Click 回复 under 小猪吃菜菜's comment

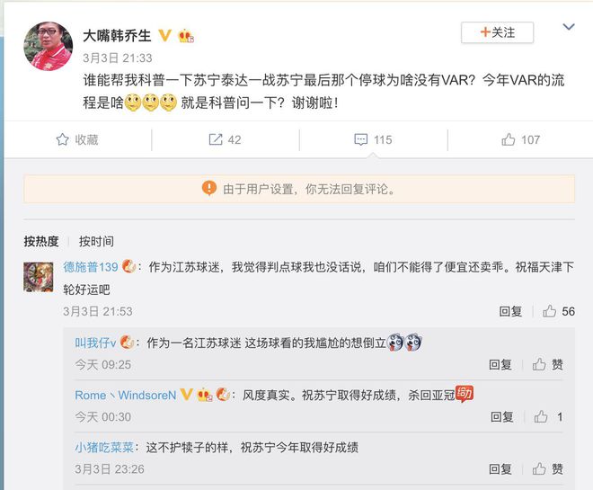coord(500,468)
